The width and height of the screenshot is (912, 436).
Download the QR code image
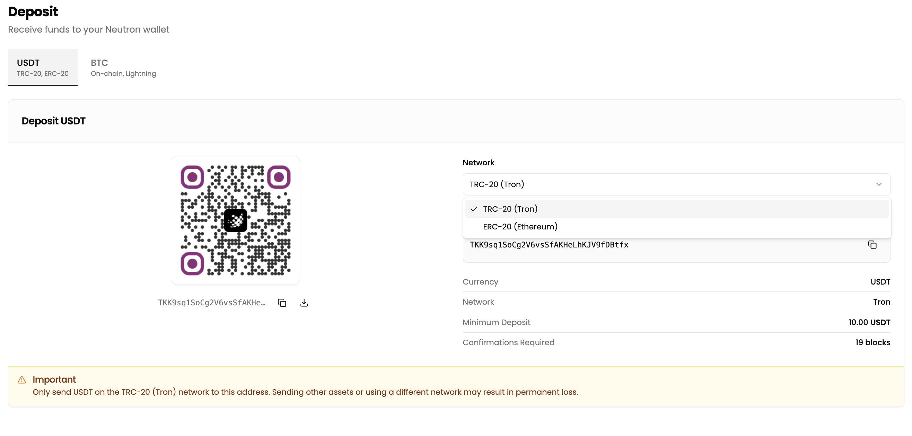tap(304, 303)
